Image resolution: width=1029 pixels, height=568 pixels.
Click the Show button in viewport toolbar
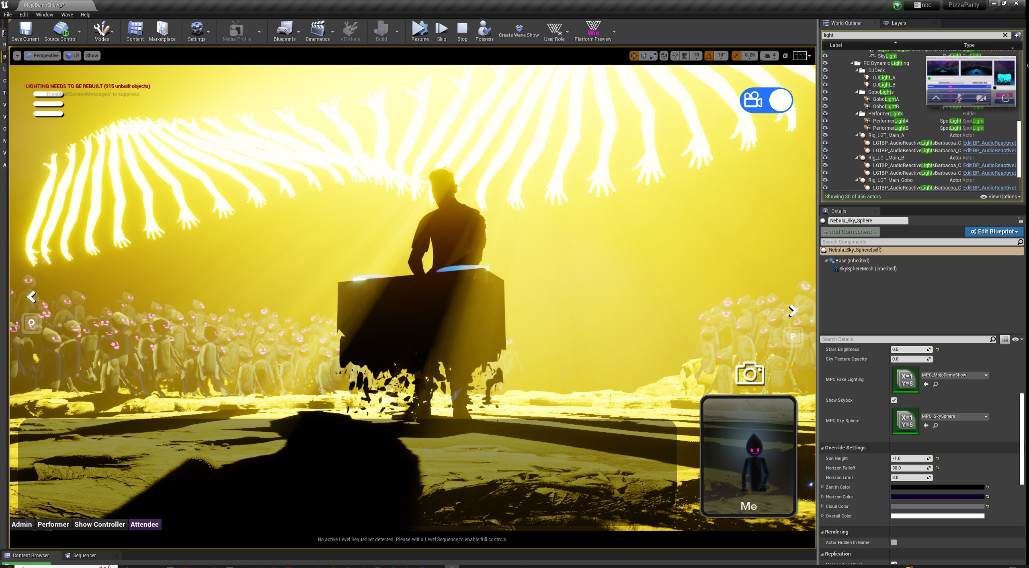coord(92,56)
